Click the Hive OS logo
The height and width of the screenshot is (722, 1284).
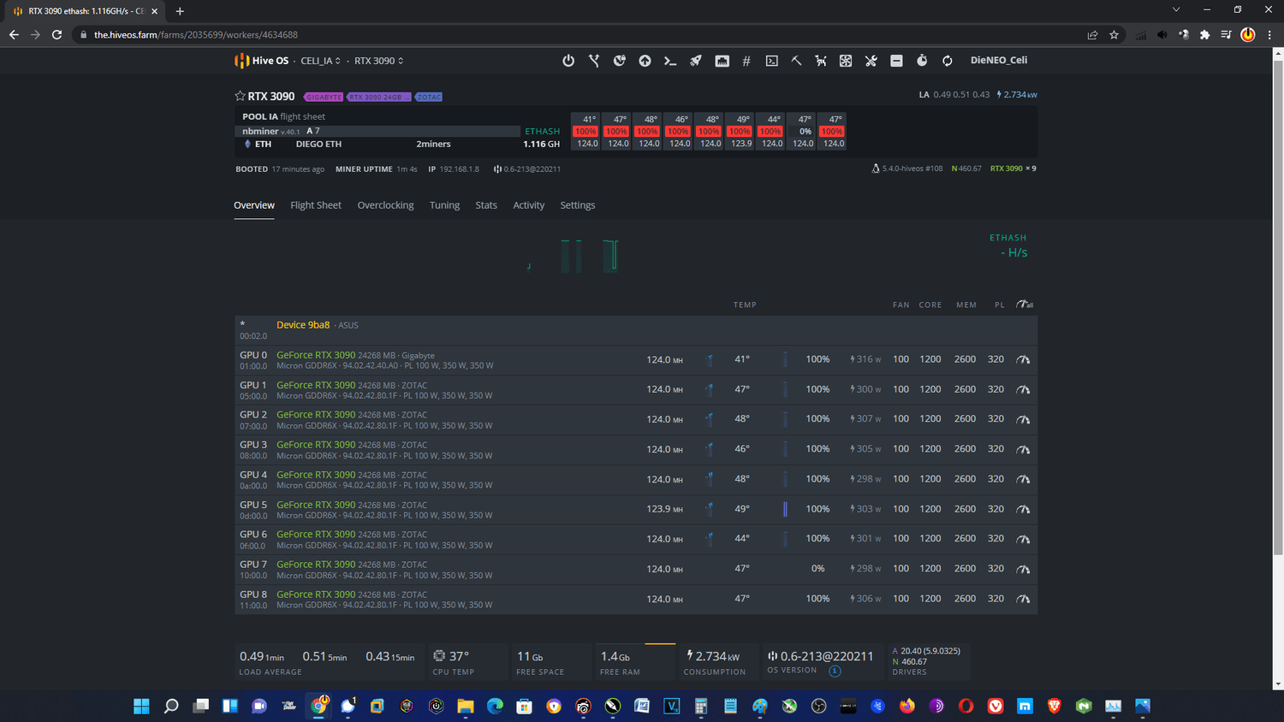[x=261, y=61]
